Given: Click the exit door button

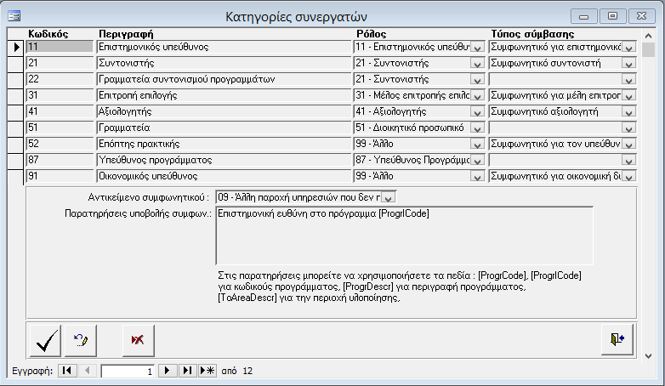Looking at the screenshot, I should (617, 339).
